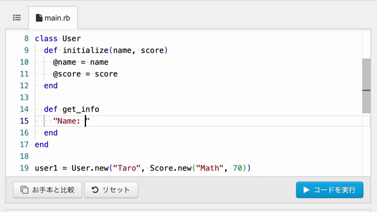The height and width of the screenshot is (212, 377).
Task: Click the editor vertical scrollbar thumb
Action: pos(366,86)
